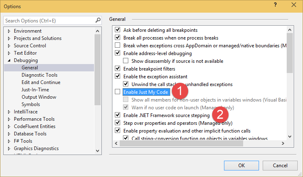Click the search magnifier icon
The height and width of the screenshot is (177, 303).
tap(98, 20)
